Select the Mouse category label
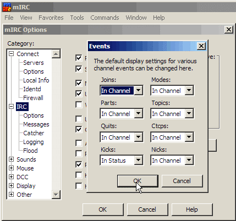Image resolution: width=236 pixels, height=221 pixels. tap(25, 168)
